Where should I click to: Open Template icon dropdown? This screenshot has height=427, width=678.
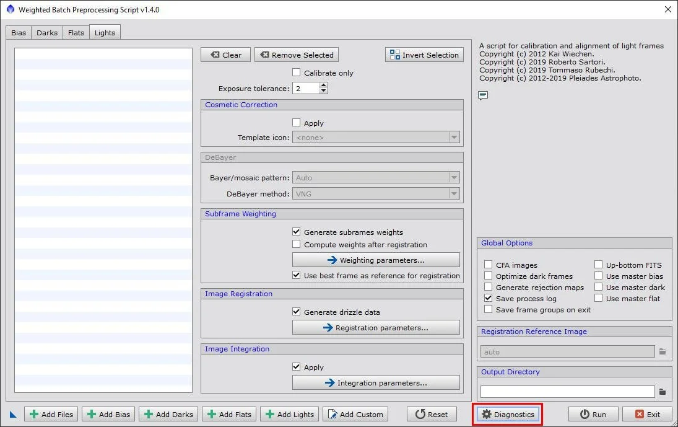[x=376, y=138]
